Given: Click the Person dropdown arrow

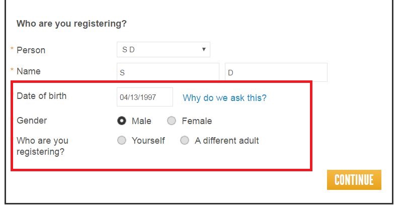Looking at the screenshot, I should pos(204,50).
